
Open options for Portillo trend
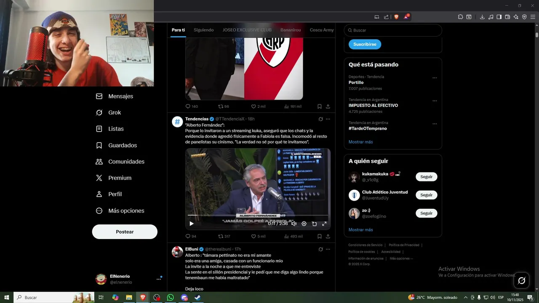435,78
